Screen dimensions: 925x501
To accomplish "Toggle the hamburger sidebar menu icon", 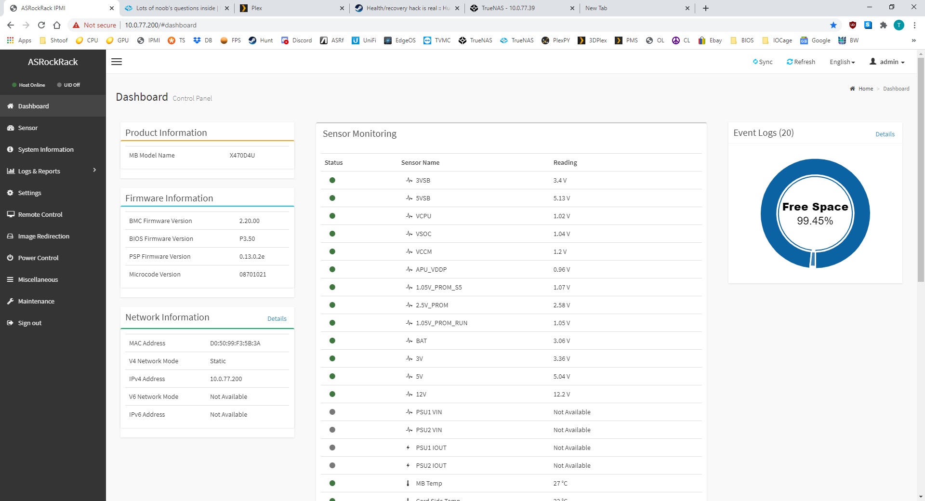I will point(117,62).
